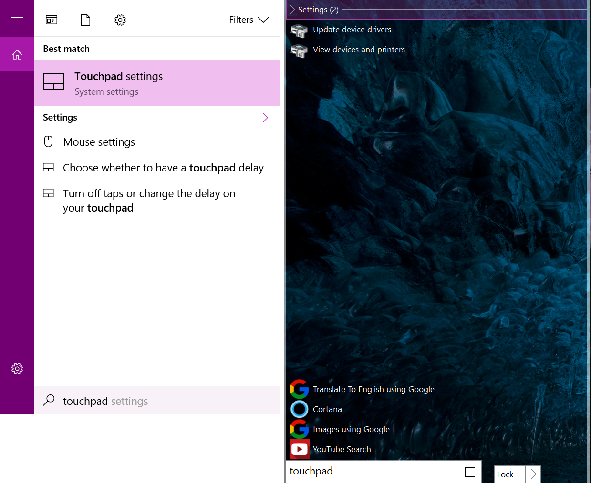591x484 pixels.
Task: Filter results by Documents icon
Action: click(x=85, y=20)
